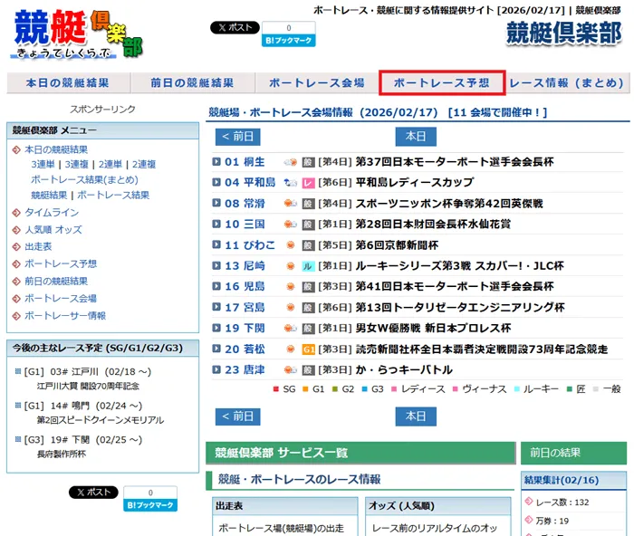Screen dimensions: 634x536
Task: Go to the top ＜前日 button
Action: tap(237, 137)
